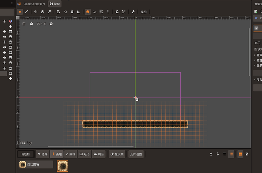This screenshot has width=262, height=173.
Task: Click the plus beside the round face icon
Action: coord(5,21)
